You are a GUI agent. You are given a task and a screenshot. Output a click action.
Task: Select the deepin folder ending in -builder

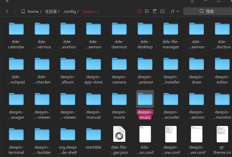(42, 141)
